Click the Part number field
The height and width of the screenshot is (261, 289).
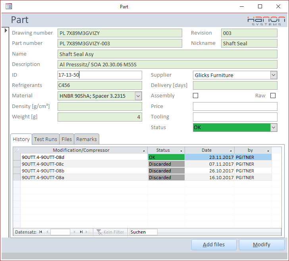pos(120,43)
